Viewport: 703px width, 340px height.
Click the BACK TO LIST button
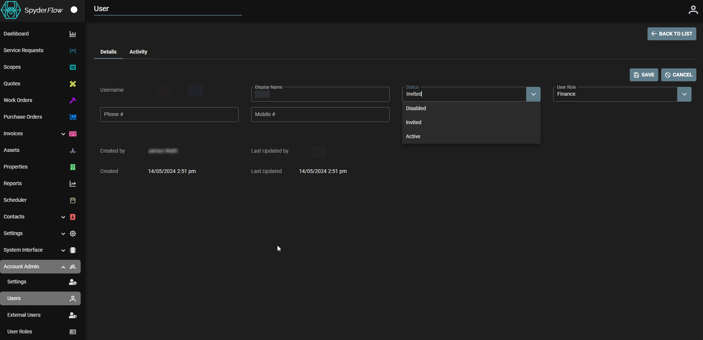pos(672,34)
